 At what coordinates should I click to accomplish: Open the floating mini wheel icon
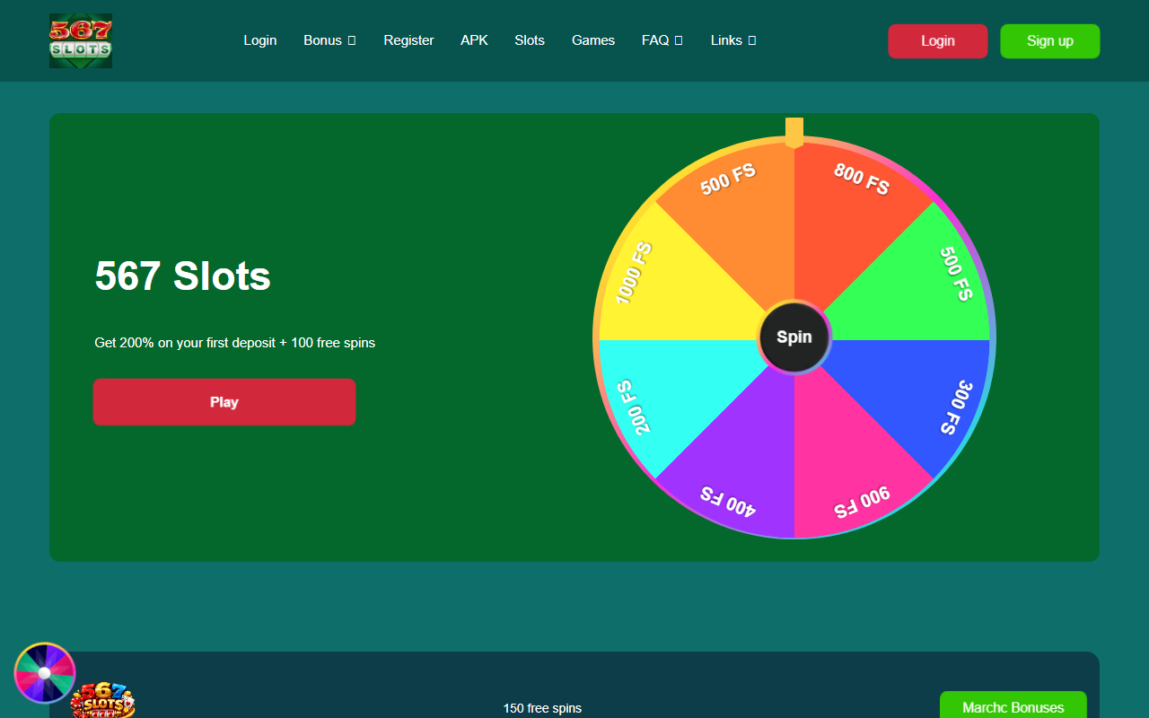45,673
